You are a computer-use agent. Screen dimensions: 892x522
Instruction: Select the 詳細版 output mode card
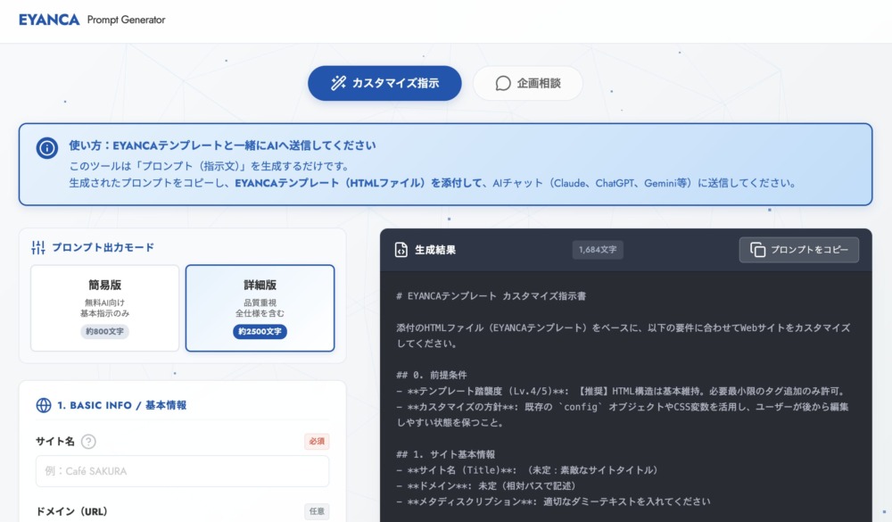click(x=258, y=306)
